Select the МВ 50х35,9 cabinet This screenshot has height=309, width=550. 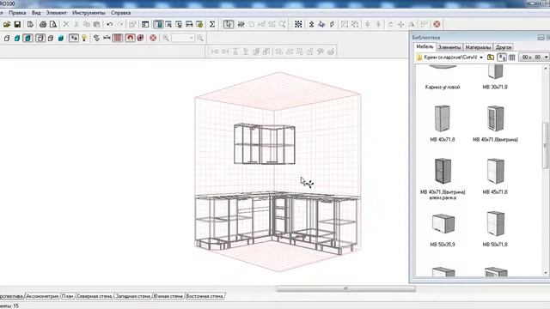[x=443, y=230]
